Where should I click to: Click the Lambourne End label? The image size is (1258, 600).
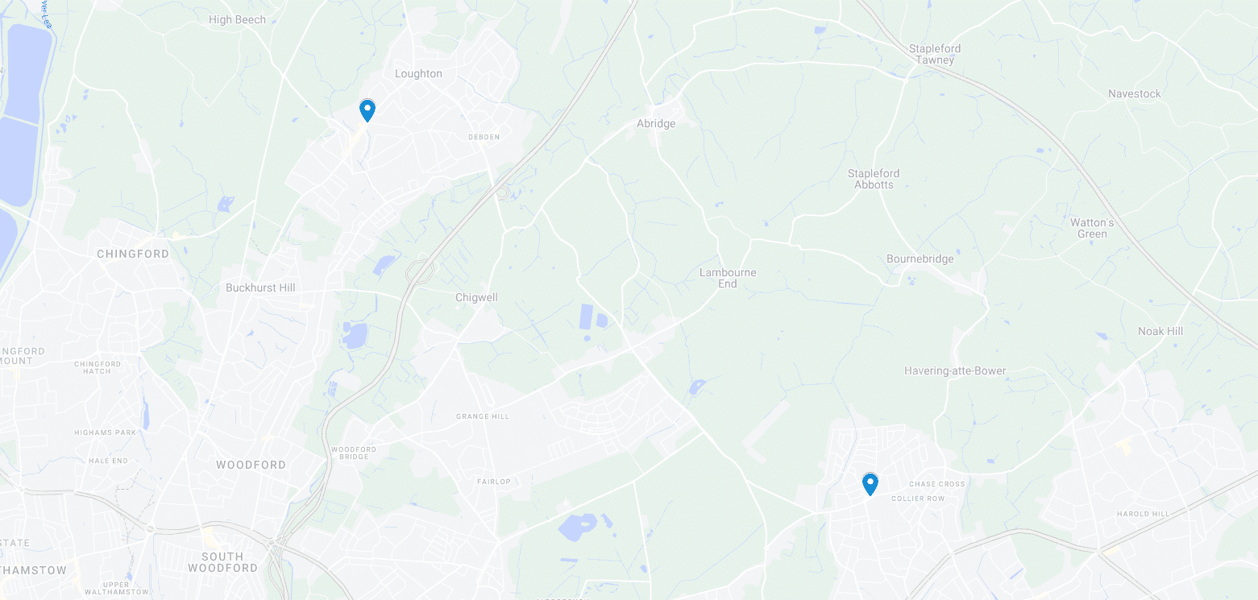728,278
